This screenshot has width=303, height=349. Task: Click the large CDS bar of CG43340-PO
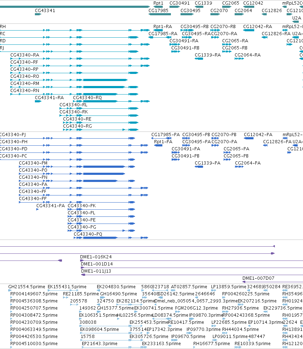click(x=104, y=173)
